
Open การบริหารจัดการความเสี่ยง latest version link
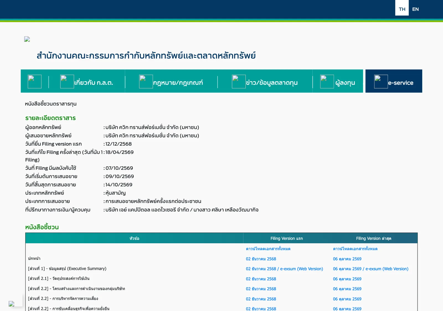pyautogui.click(x=347, y=299)
